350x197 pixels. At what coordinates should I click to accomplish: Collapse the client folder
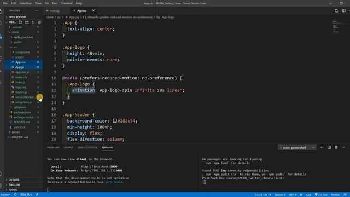coord(15,32)
